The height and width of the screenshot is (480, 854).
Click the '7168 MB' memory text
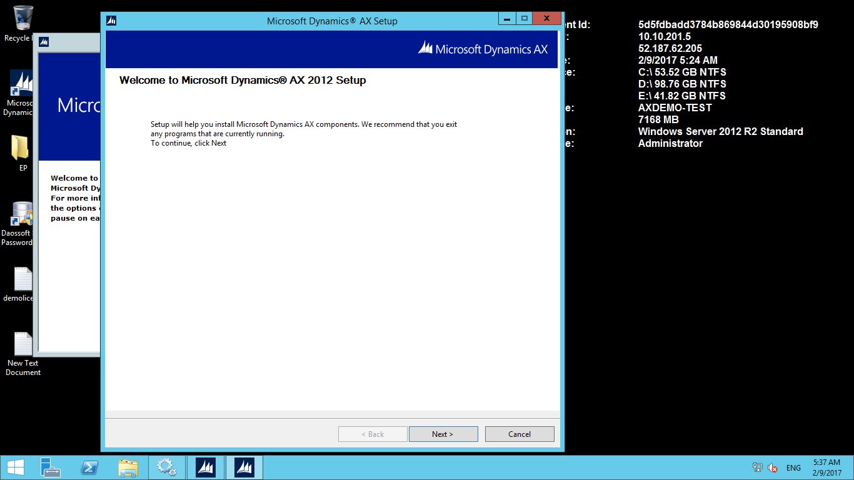point(658,119)
